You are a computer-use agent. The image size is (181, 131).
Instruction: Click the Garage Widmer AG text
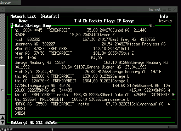104,67
